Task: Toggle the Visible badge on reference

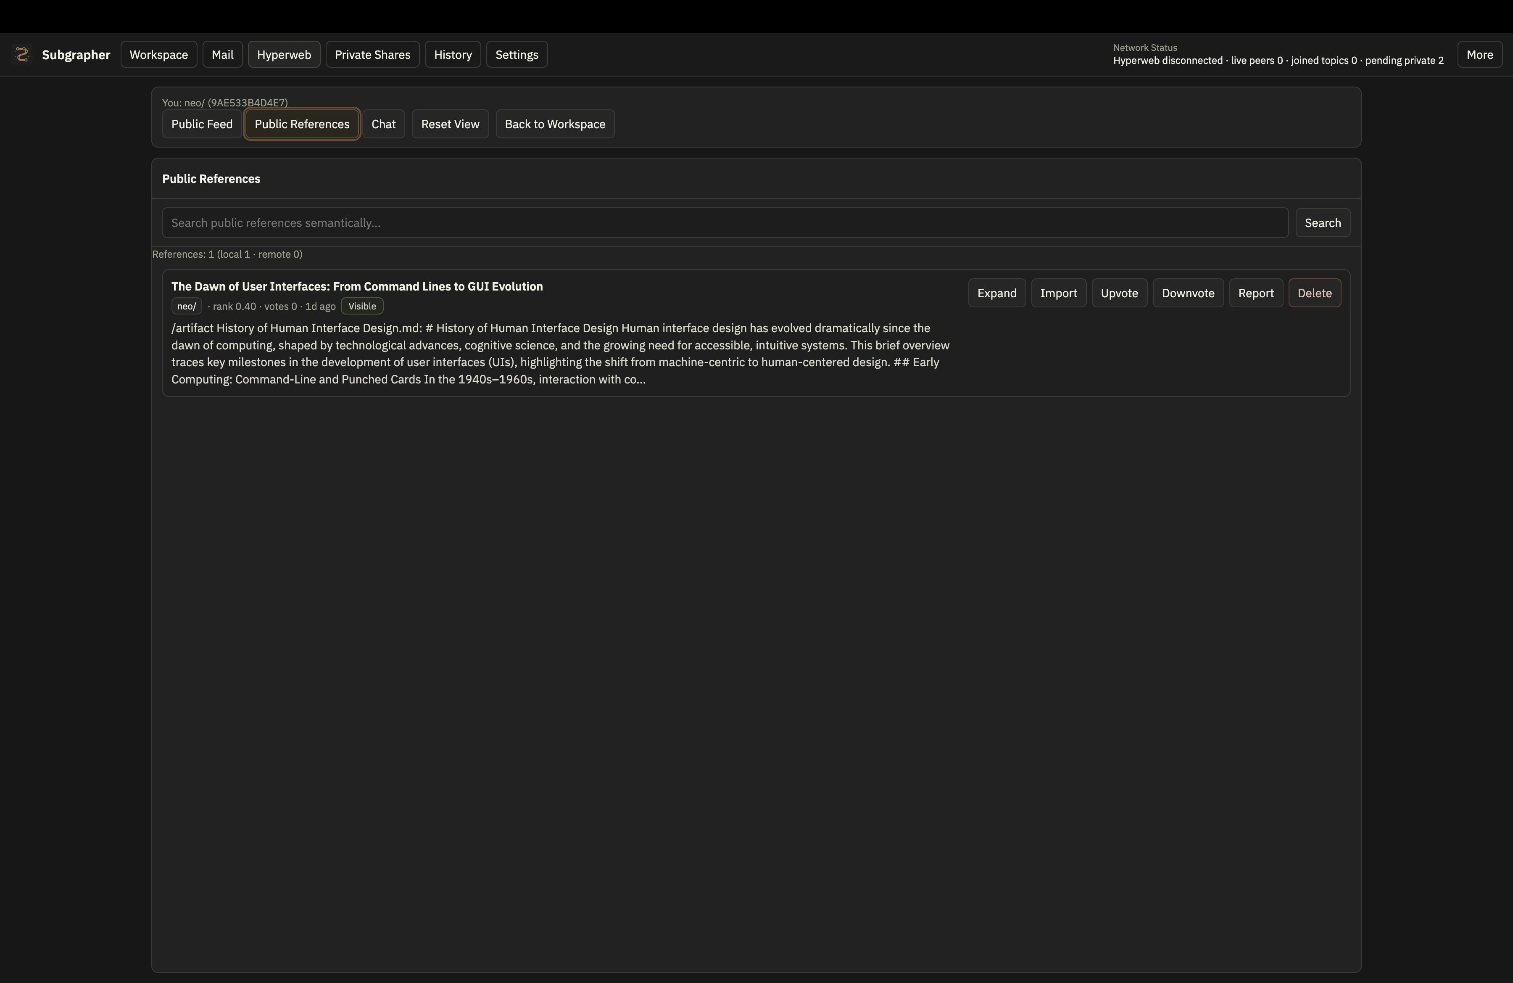Action: 362,307
